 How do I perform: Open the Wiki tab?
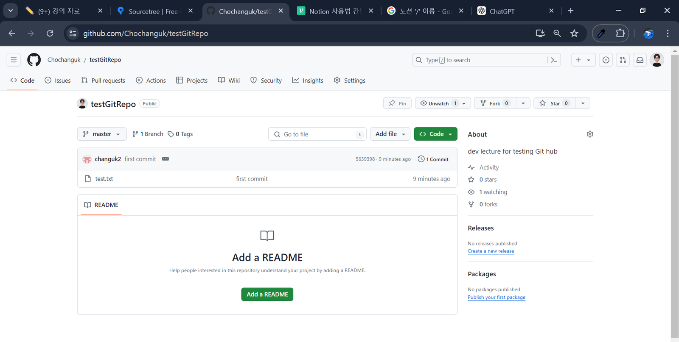229,81
